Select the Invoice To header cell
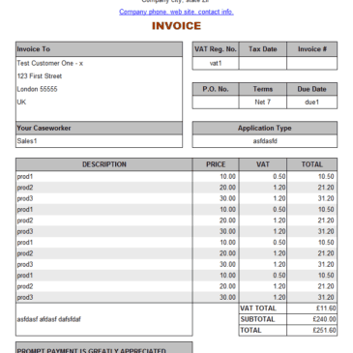Image resolution: width=353 pixels, height=353 pixels. pyautogui.click(x=99, y=49)
